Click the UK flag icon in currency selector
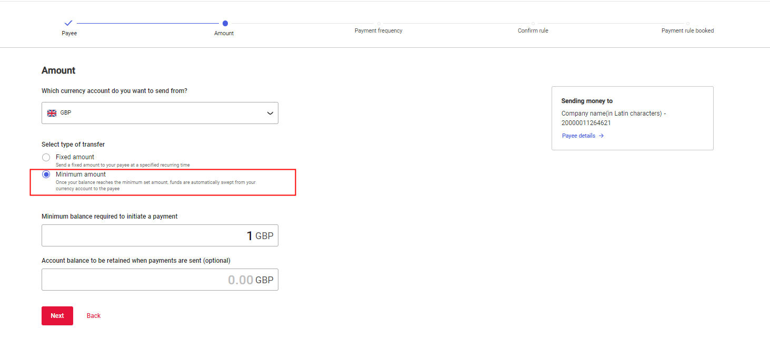This screenshot has width=770, height=340. point(52,113)
